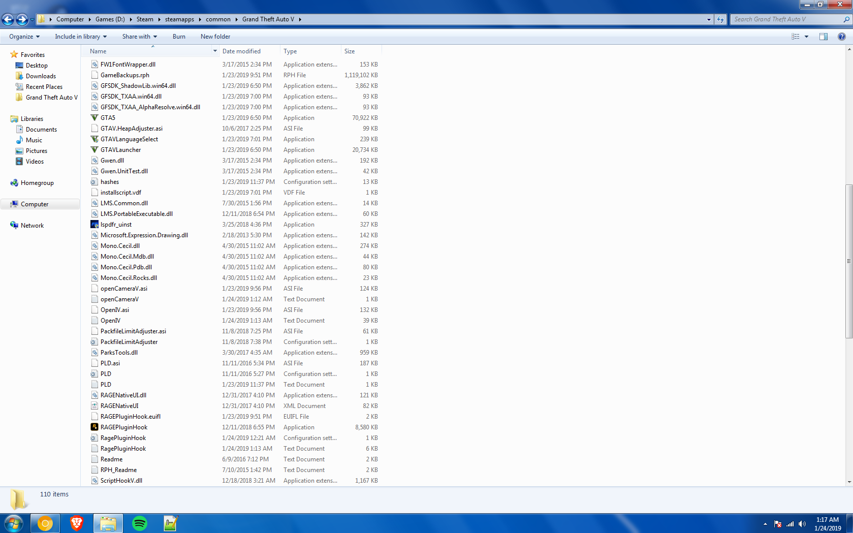Click the Videos library icon
The image size is (853, 533).
pyautogui.click(x=19, y=162)
